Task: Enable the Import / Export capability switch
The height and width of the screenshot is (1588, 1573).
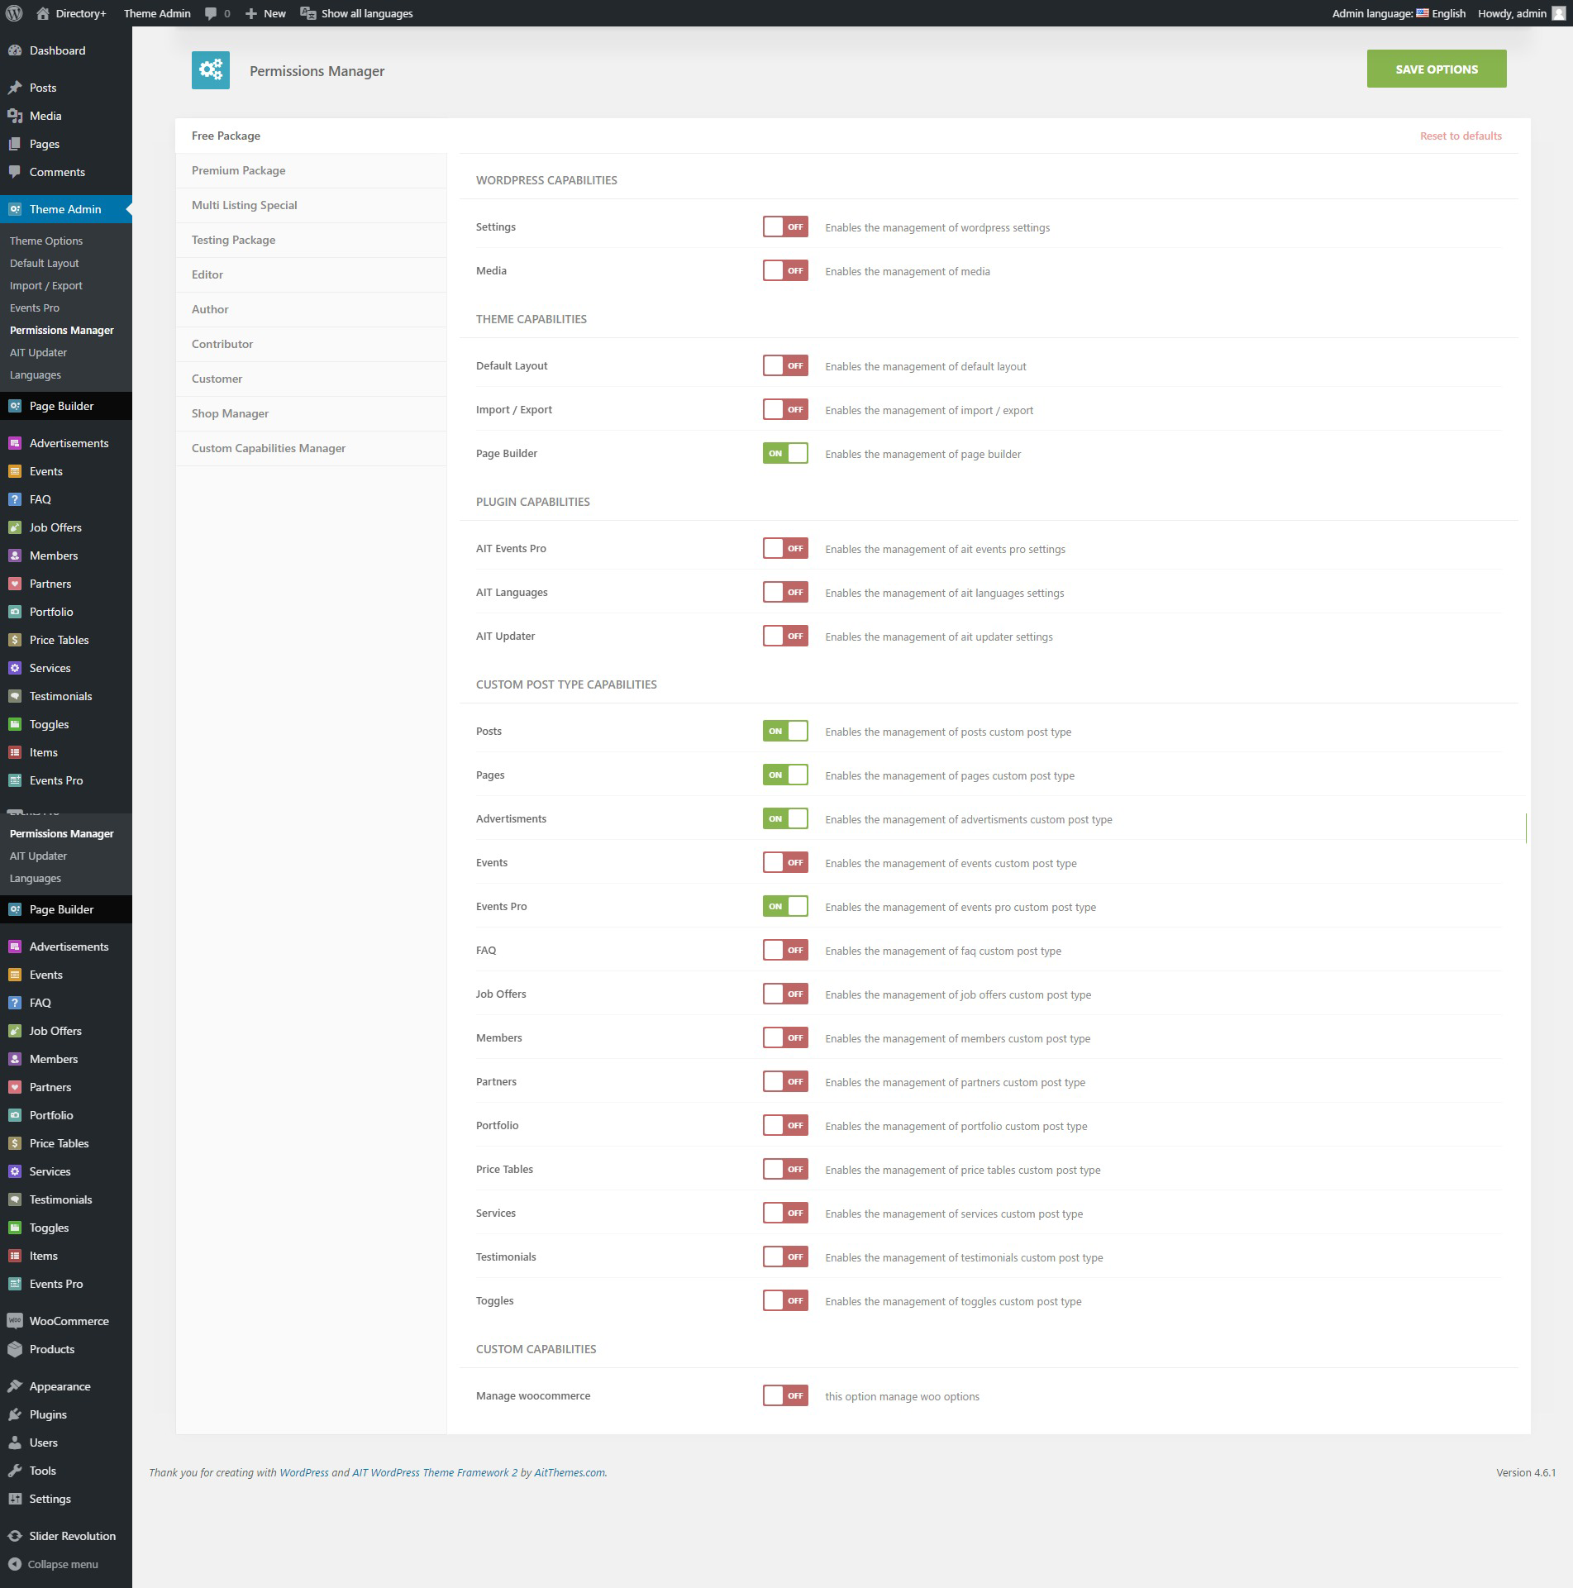Action: 785,409
